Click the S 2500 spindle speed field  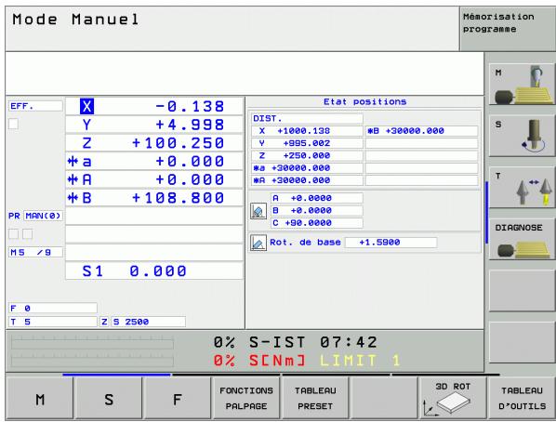pos(148,322)
